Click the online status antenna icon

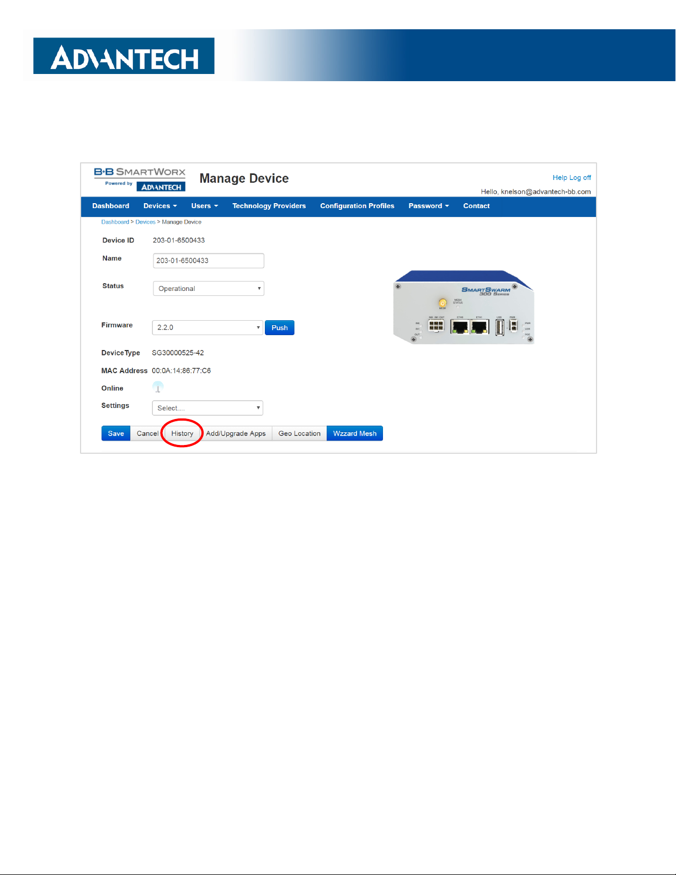158,387
